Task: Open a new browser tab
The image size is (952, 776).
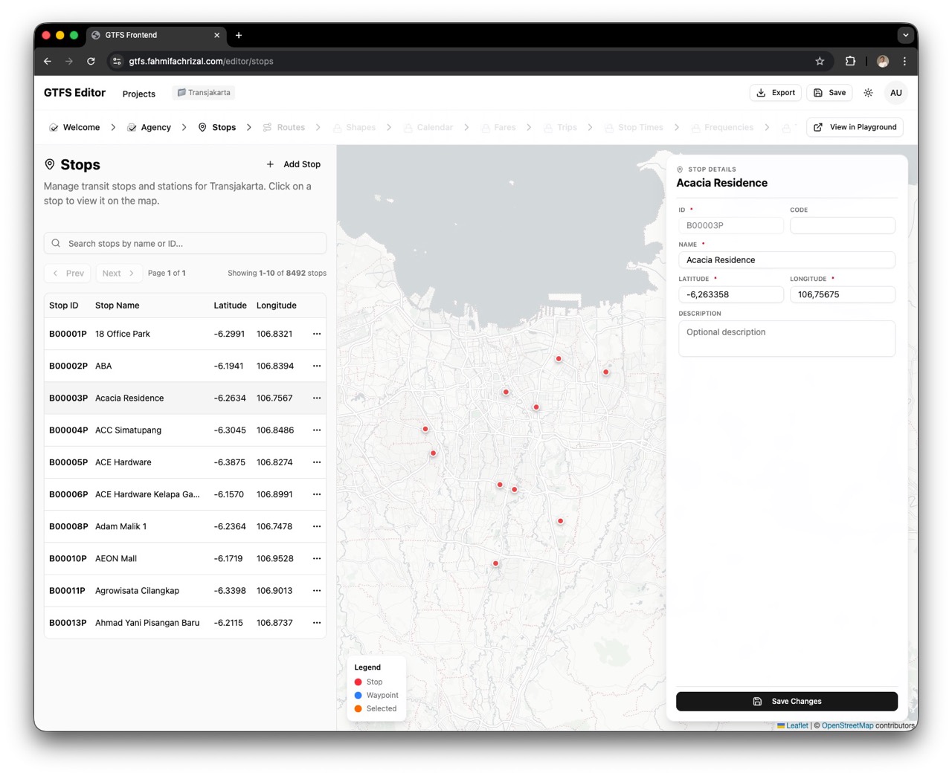Action: click(x=239, y=35)
